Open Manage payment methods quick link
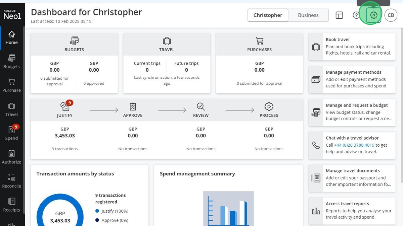This screenshot has height=226, width=403. [x=352, y=80]
